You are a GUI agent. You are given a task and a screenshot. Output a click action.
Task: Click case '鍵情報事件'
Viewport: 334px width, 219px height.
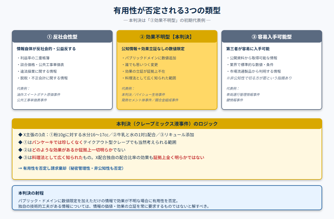point(234,100)
